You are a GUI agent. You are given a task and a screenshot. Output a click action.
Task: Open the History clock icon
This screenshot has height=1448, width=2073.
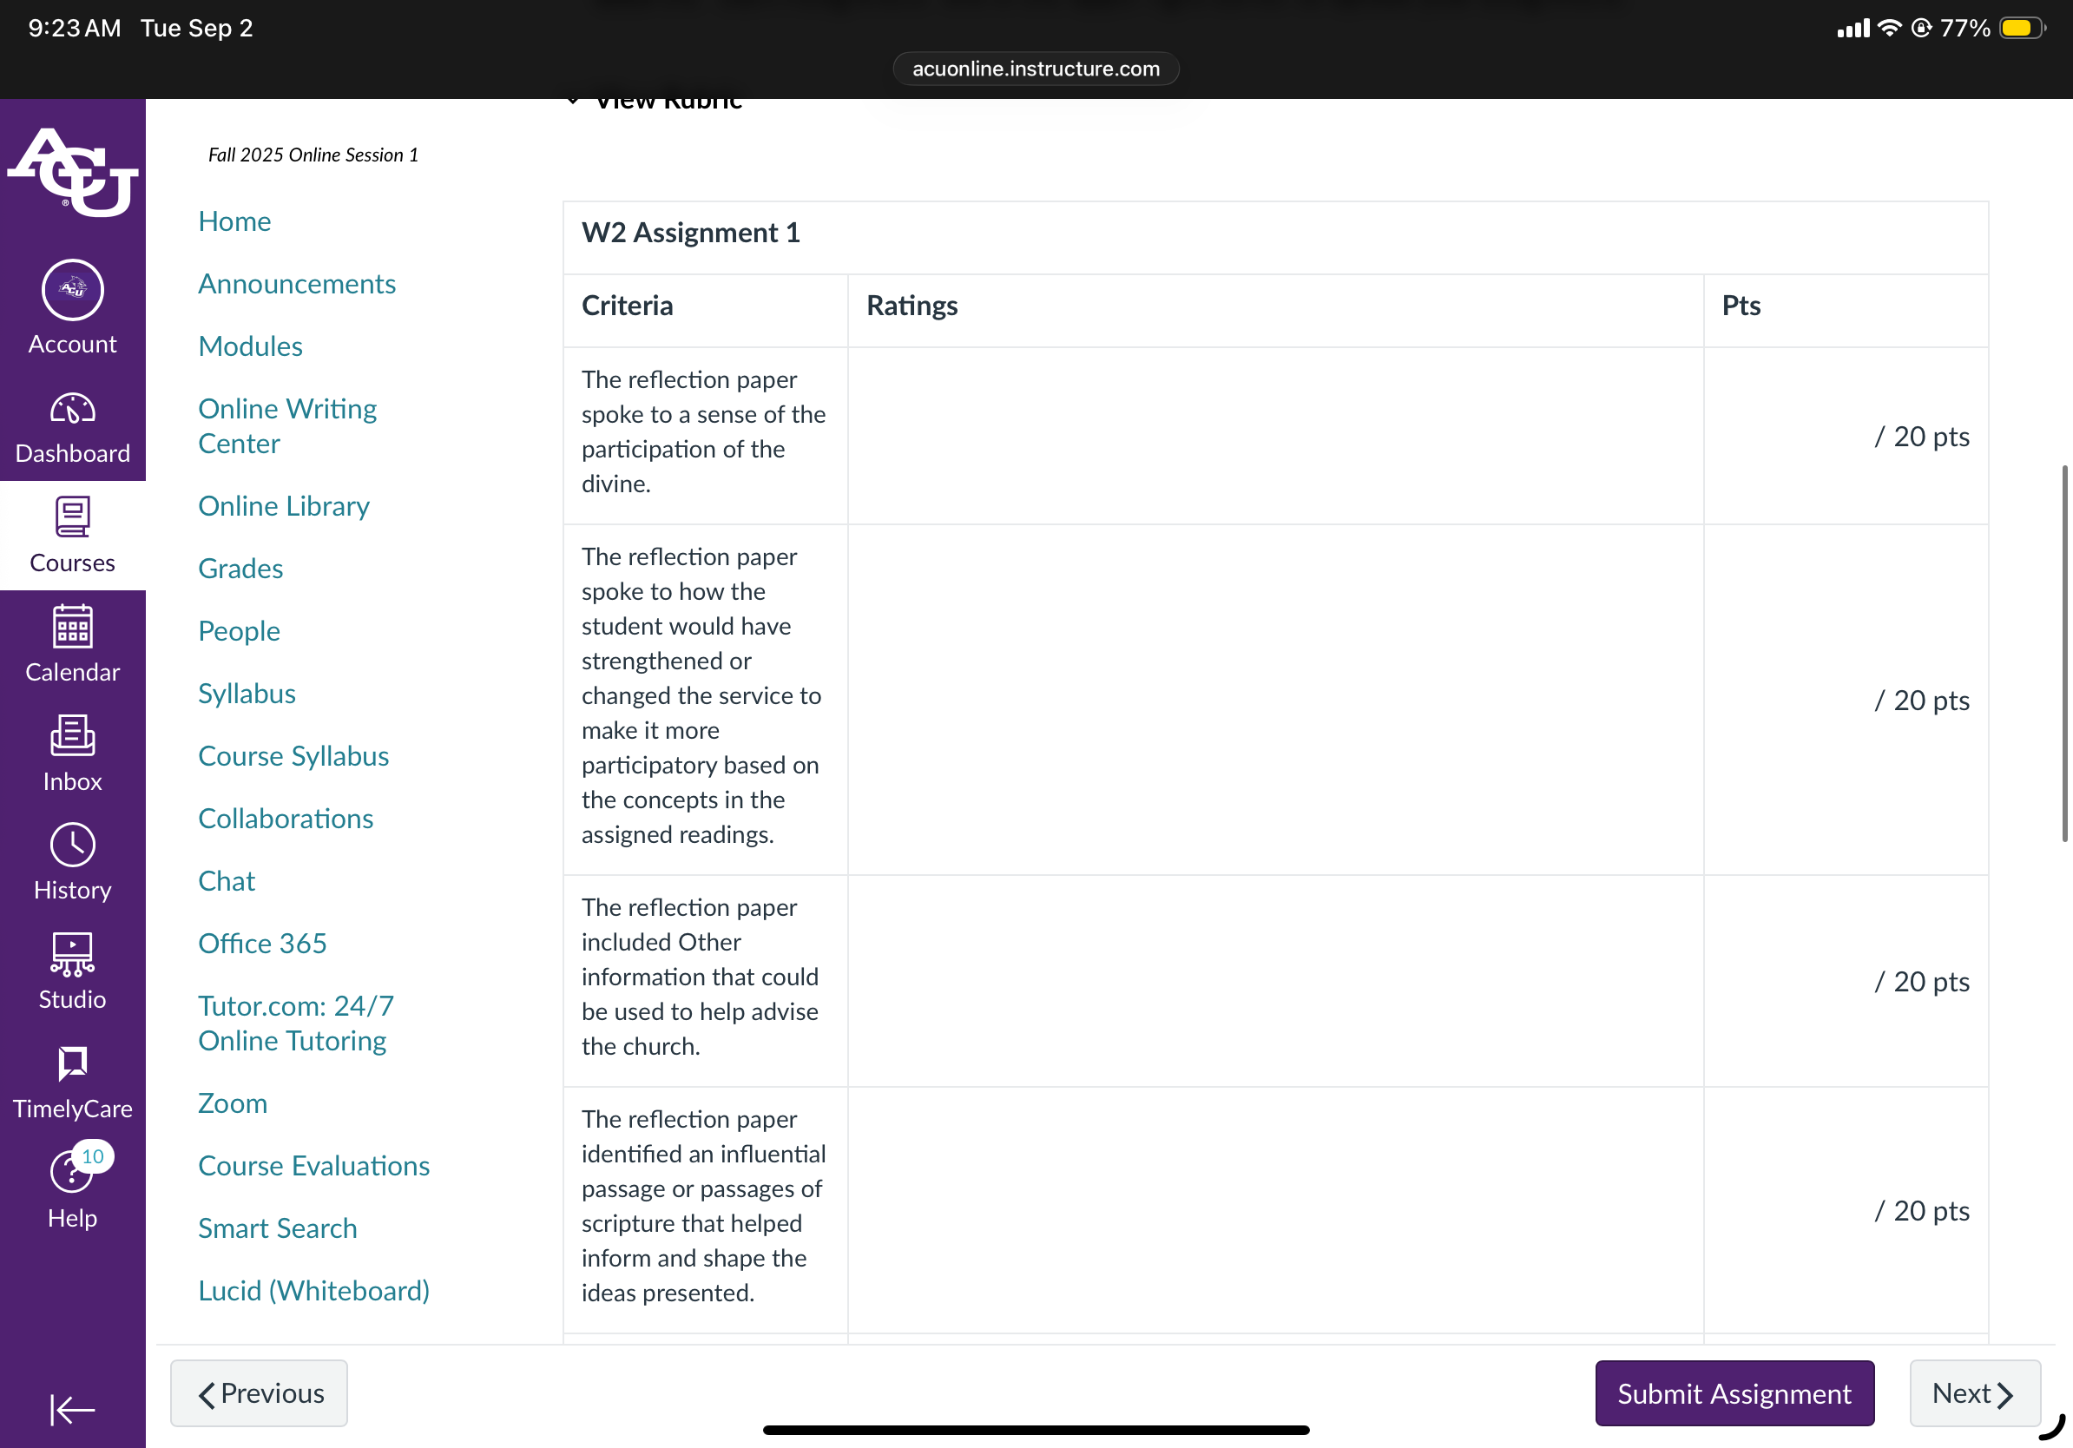[x=72, y=845]
